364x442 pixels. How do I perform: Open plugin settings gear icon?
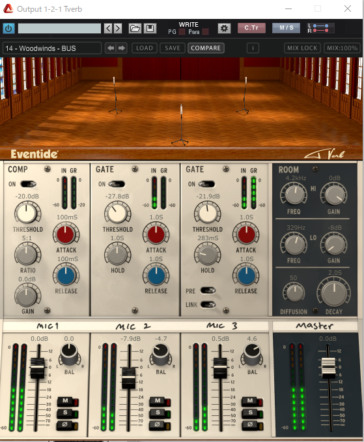click(x=224, y=28)
